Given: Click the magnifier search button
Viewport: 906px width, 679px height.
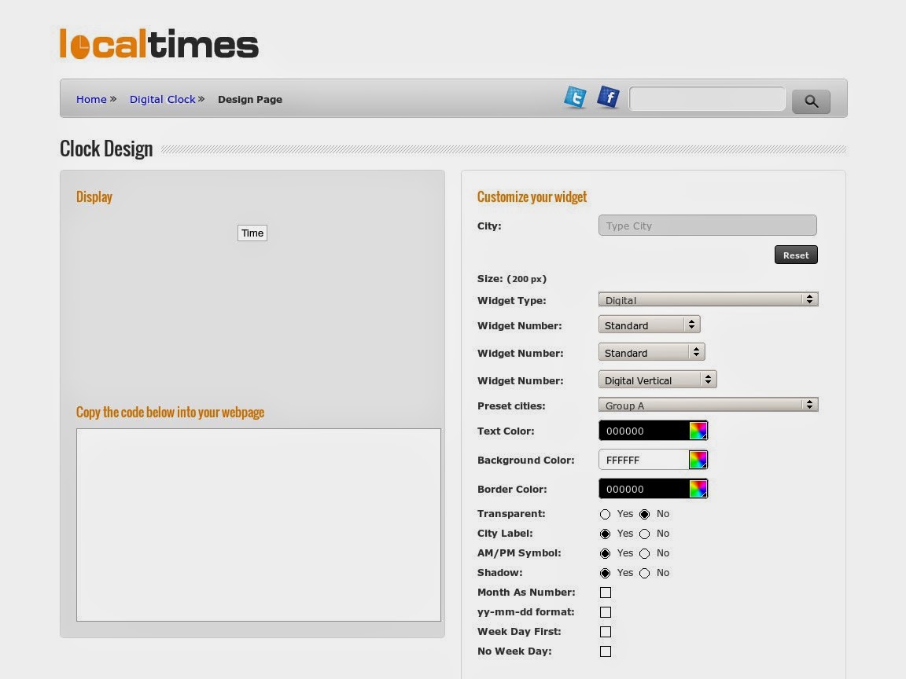Looking at the screenshot, I should (811, 101).
